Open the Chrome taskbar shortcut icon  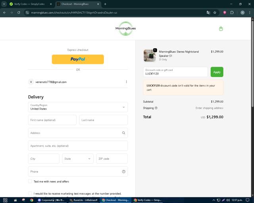click(32, 200)
